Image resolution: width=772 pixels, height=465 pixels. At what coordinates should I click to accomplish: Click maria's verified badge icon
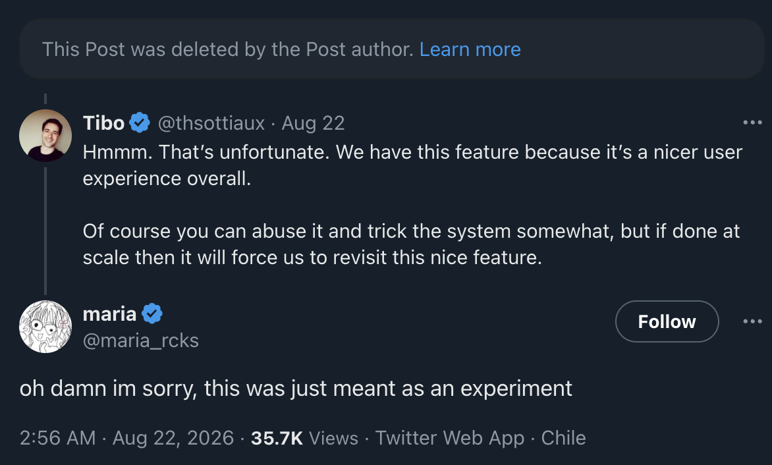[152, 314]
